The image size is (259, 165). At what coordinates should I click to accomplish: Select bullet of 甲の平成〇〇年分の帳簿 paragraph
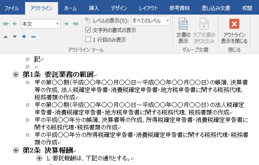coord(28,120)
